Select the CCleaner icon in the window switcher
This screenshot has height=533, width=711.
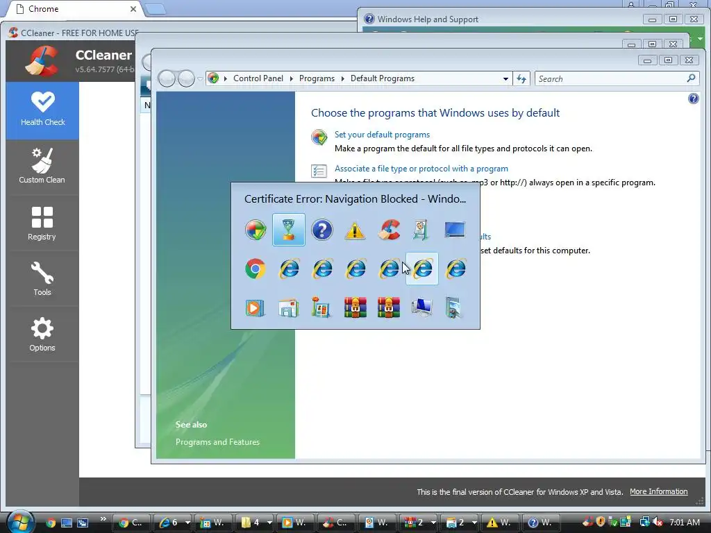tap(389, 230)
